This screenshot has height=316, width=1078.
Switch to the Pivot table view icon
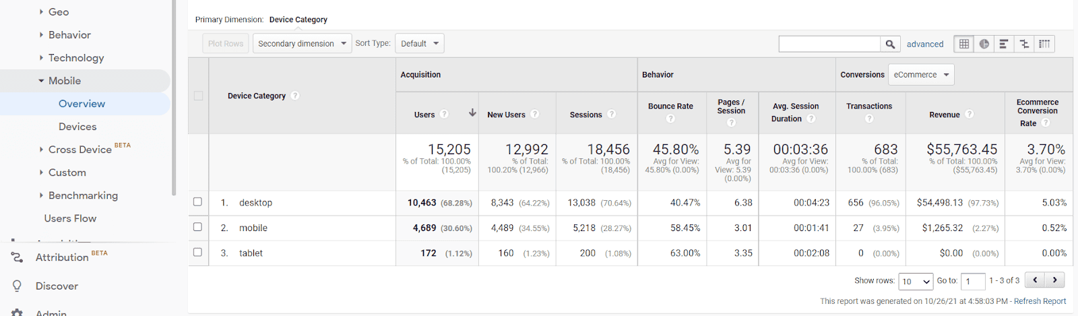pos(1044,44)
